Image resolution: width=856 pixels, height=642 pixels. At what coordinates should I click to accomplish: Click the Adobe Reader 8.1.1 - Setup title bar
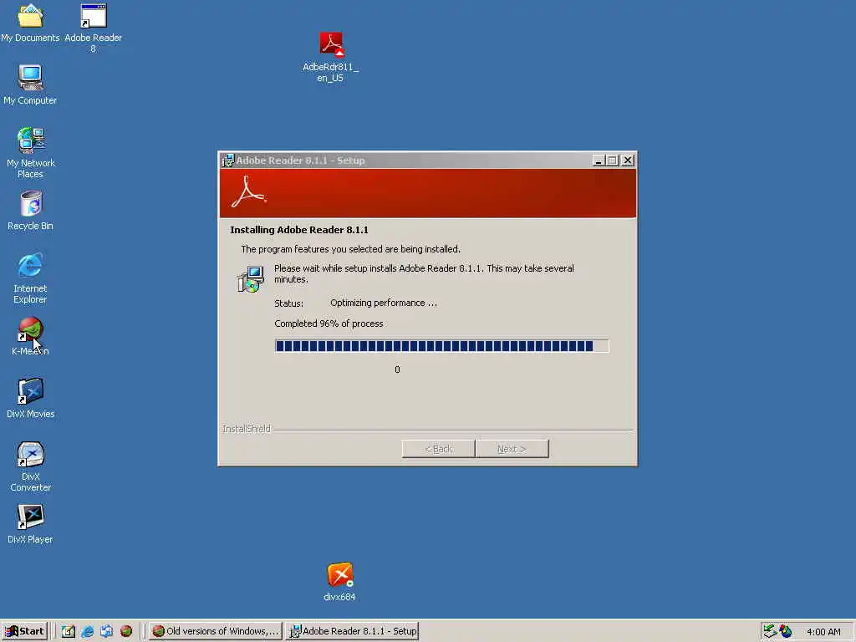coord(427,160)
